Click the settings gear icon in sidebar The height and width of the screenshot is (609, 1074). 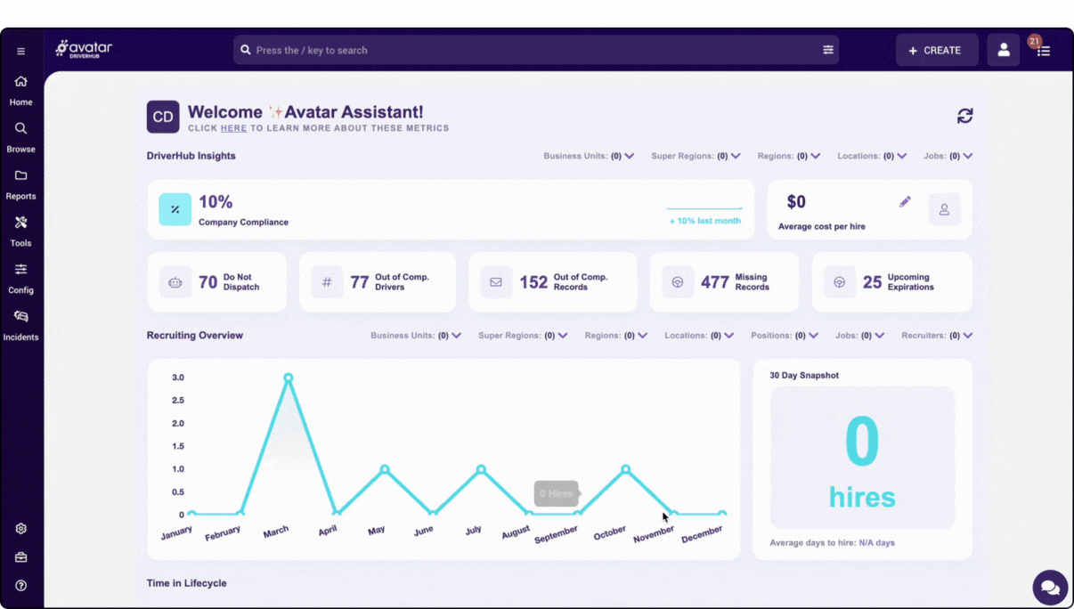pos(20,529)
